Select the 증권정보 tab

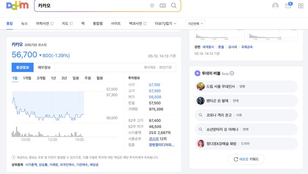tap(23, 68)
